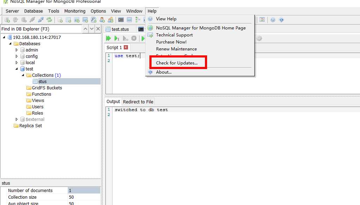Expand the config database
This screenshot has width=360, height=205.
[x=17, y=56]
